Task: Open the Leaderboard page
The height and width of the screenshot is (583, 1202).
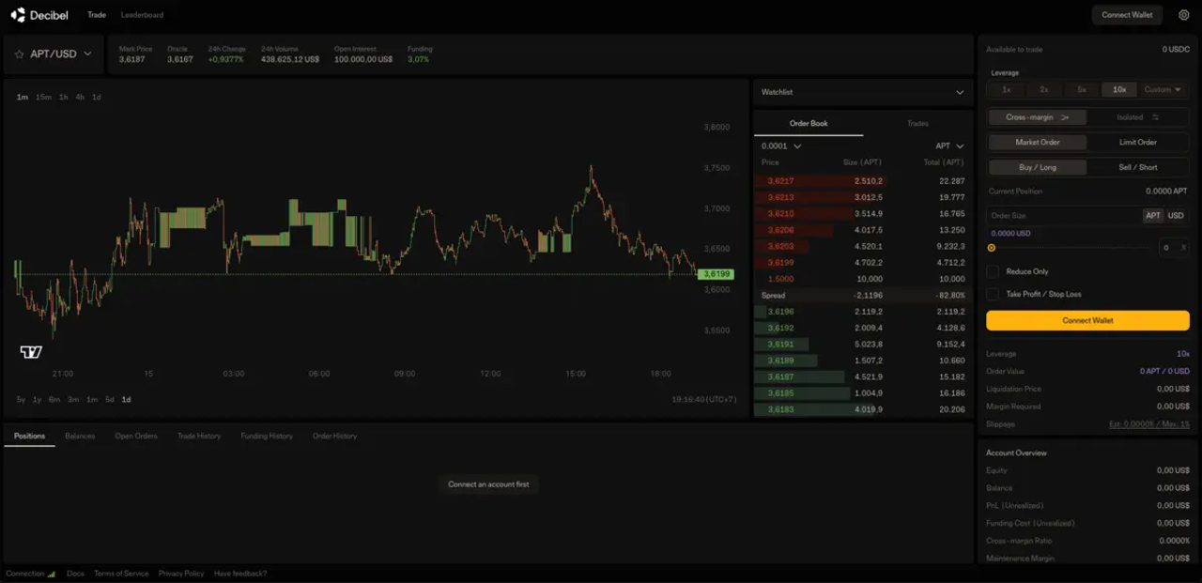Action: 142,15
